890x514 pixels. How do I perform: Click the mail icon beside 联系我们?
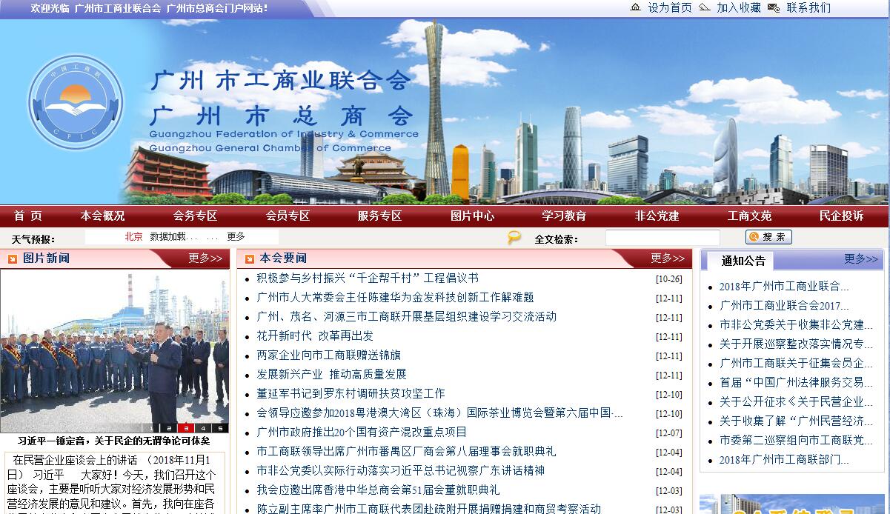(x=774, y=7)
